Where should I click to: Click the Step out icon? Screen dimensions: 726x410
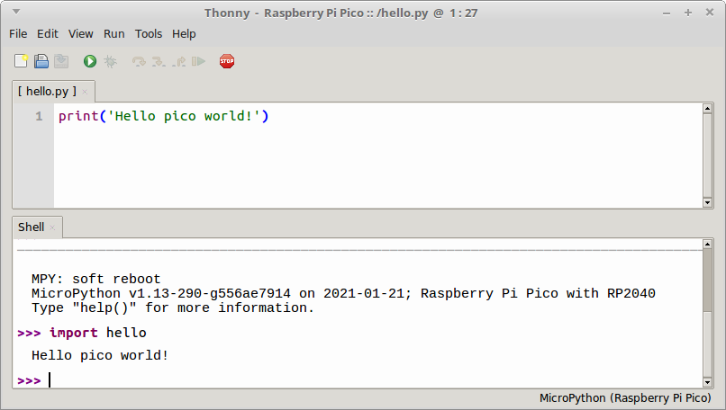pyautogui.click(x=178, y=61)
